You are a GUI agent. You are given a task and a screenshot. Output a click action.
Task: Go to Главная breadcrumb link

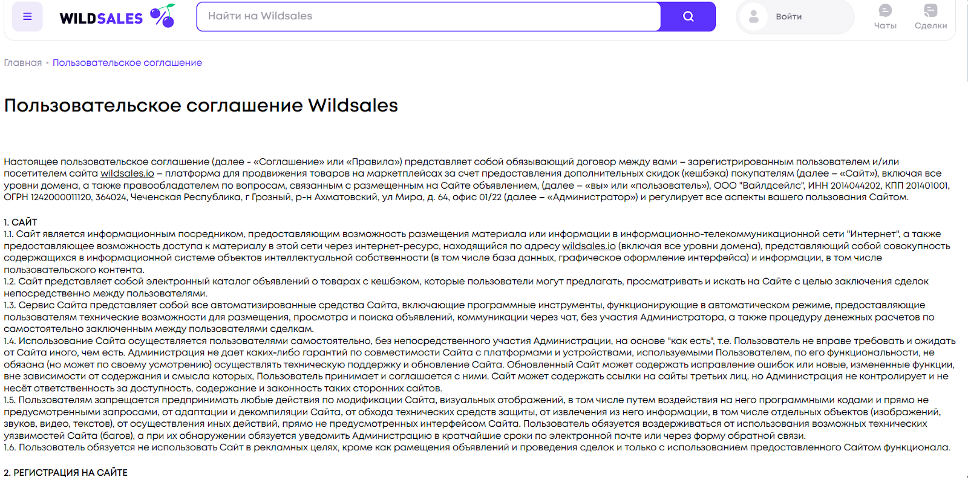(23, 63)
